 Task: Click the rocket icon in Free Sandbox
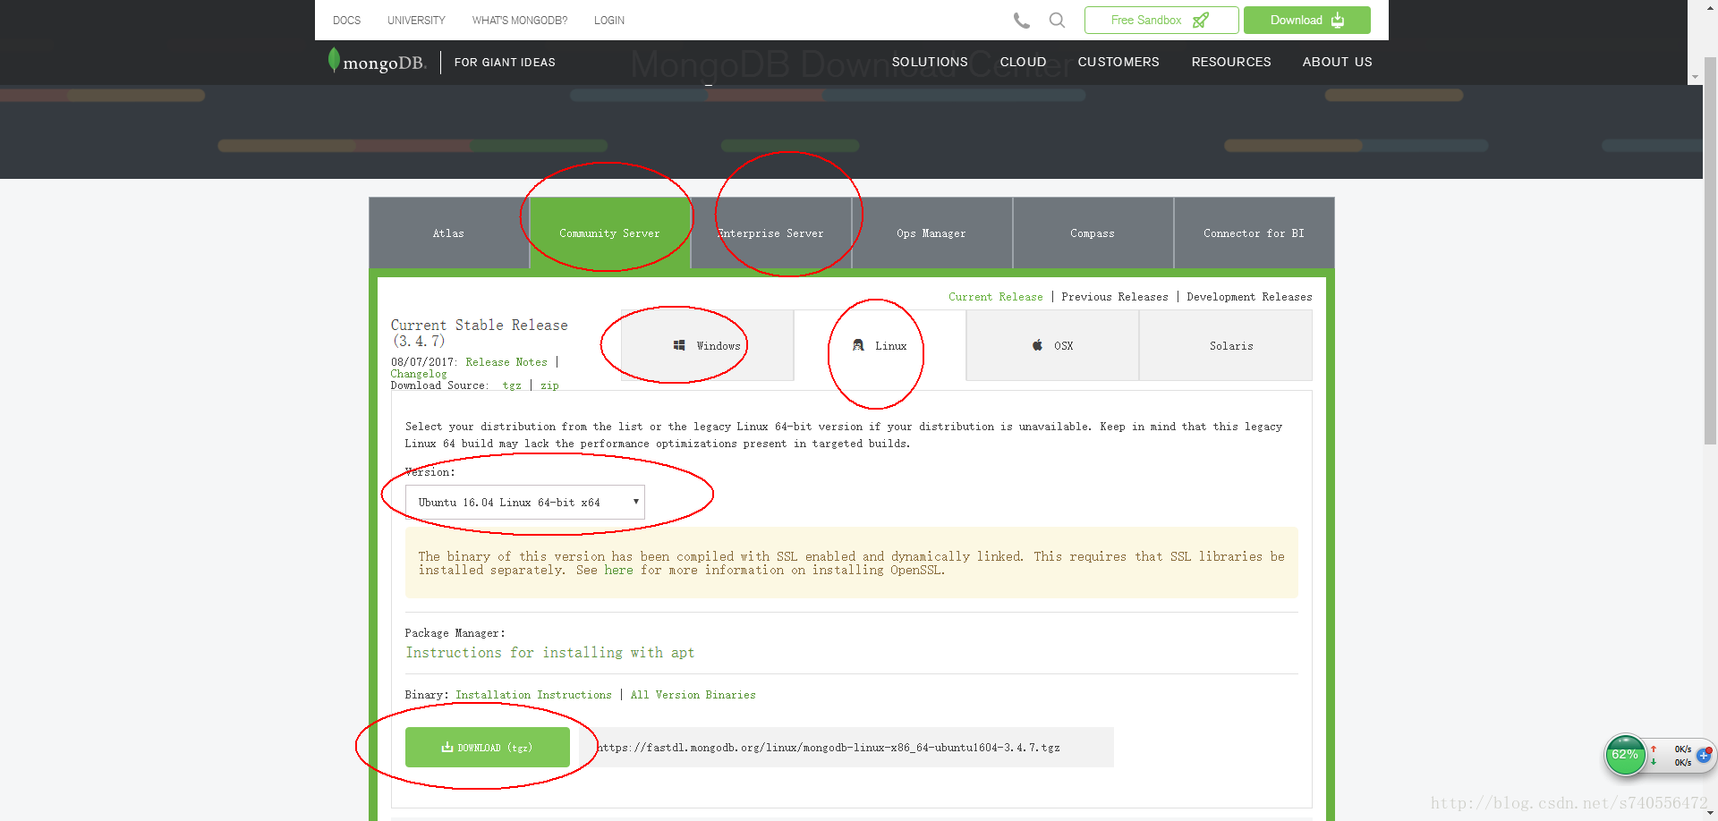pyautogui.click(x=1201, y=20)
